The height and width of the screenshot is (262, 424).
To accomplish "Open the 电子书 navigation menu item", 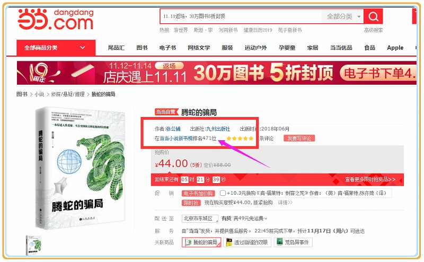I will click(x=167, y=48).
